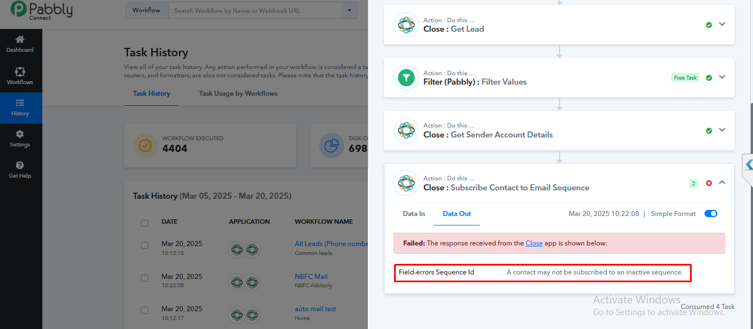753x329 pixels.
Task: Click the Workflow search filter button
Action: 147,10
